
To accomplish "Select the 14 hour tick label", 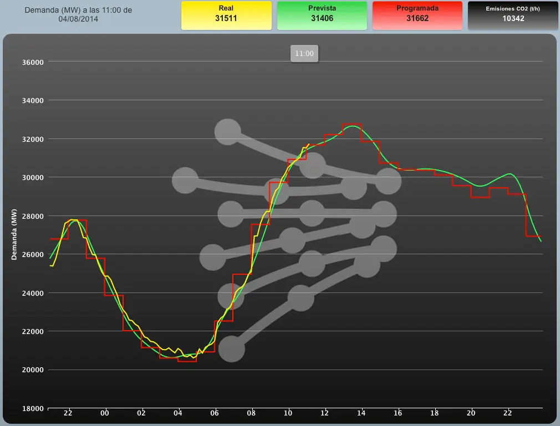I will pos(361,413).
